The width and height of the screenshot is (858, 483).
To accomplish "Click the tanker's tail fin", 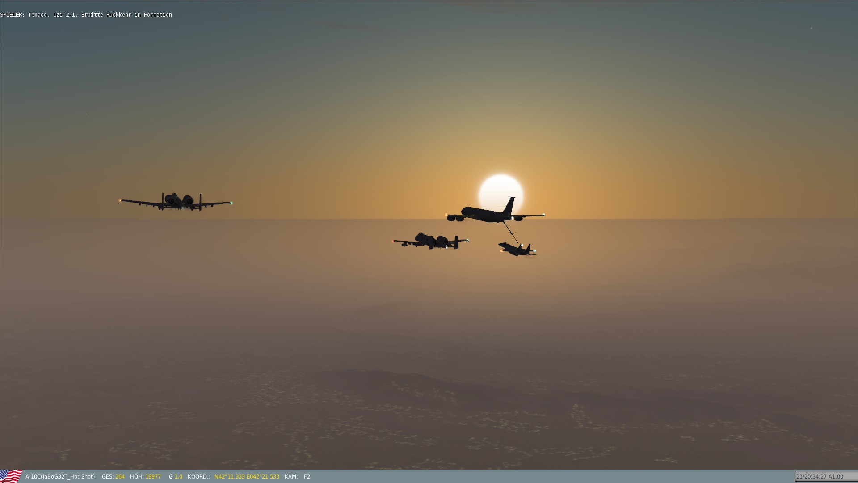I will (510, 205).
